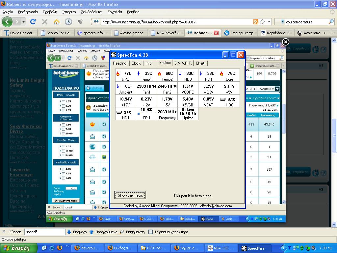337x253 pixels.
Task: Focus the cpu temperature search box
Action: [306, 22]
